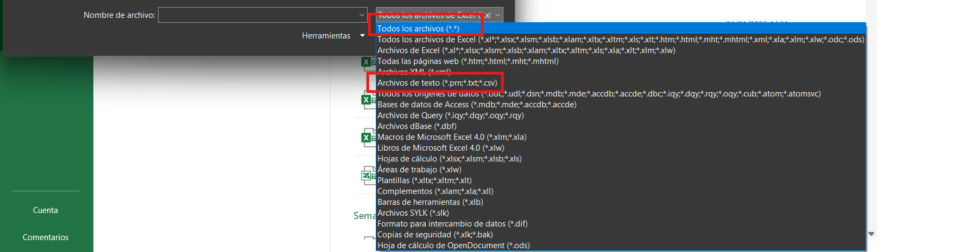959x252 pixels.
Task: Collapse the file type combo box
Action: click(x=497, y=15)
